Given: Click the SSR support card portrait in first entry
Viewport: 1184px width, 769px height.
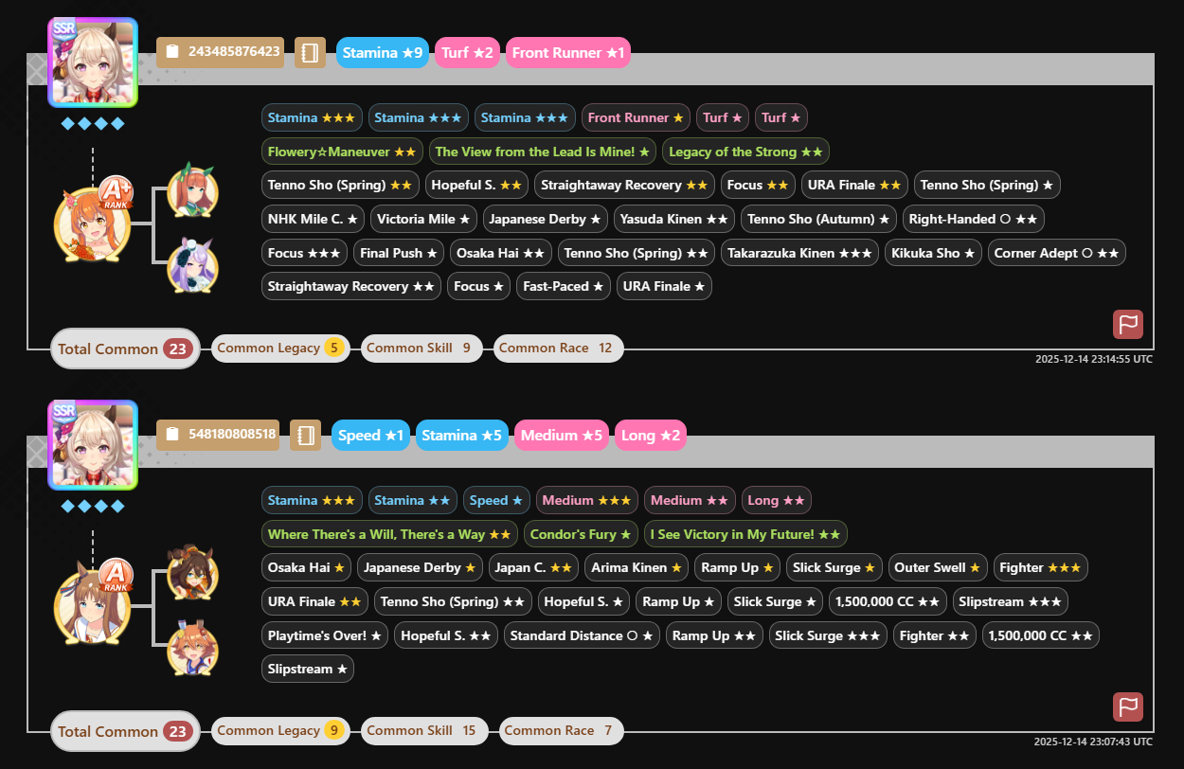Looking at the screenshot, I should (x=93, y=63).
